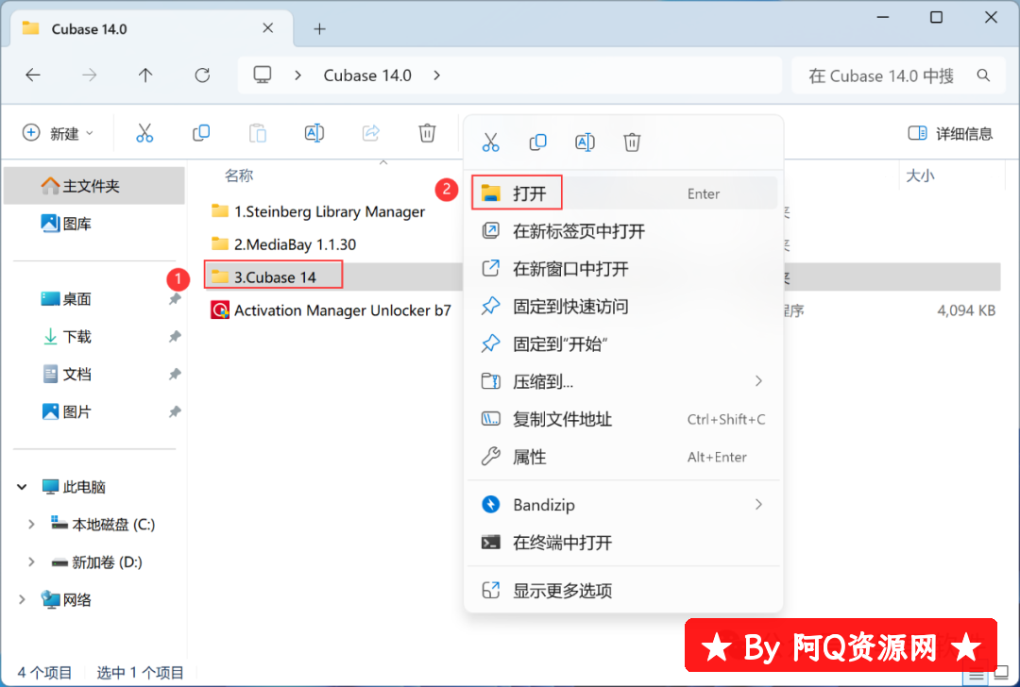Viewport: 1020px width, 687px height.
Task: Open 主文件夹 in the sidebar
Action: click(95, 186)
